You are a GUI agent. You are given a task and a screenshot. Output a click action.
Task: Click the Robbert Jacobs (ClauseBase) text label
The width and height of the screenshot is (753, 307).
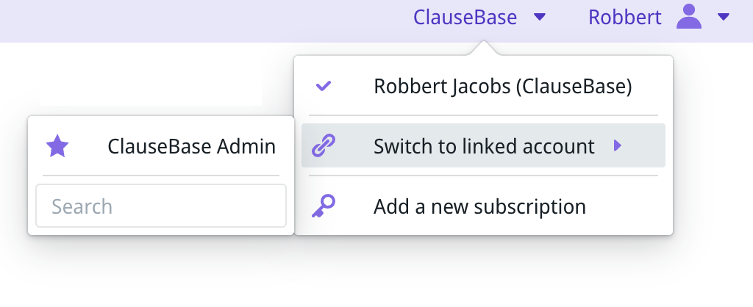[x=503, y=87]
